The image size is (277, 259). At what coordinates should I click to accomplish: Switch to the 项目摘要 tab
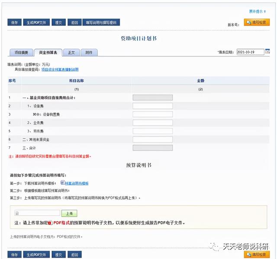(x=21, y=52)
